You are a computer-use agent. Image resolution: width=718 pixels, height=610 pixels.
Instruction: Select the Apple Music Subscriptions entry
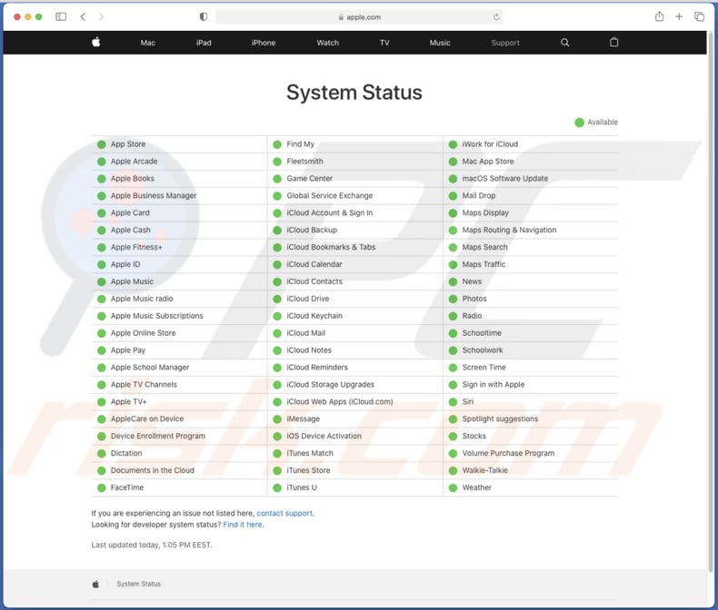pos(156,316)
